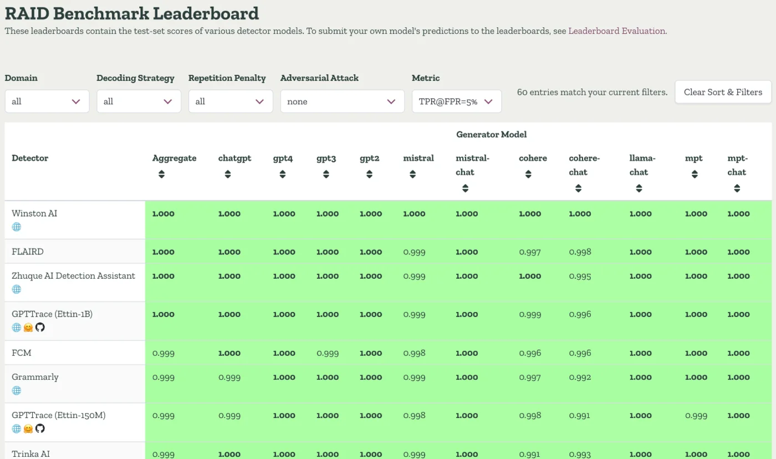The width and height of the screenshot is (776, 459).
Task: Click Grammarly cohere-chat score 0.992
Action: pos(580,377)
